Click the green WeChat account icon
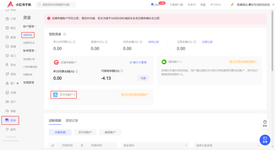The image size is (275, 150). [164, 62]
